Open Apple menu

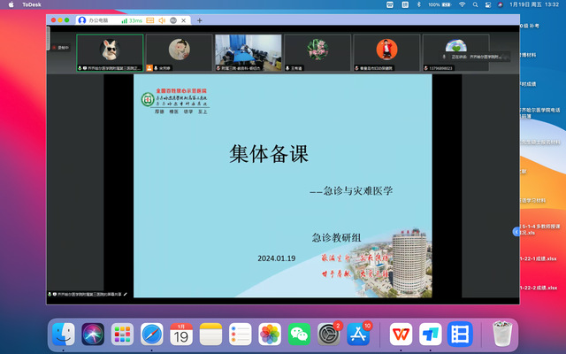point(11,4)
